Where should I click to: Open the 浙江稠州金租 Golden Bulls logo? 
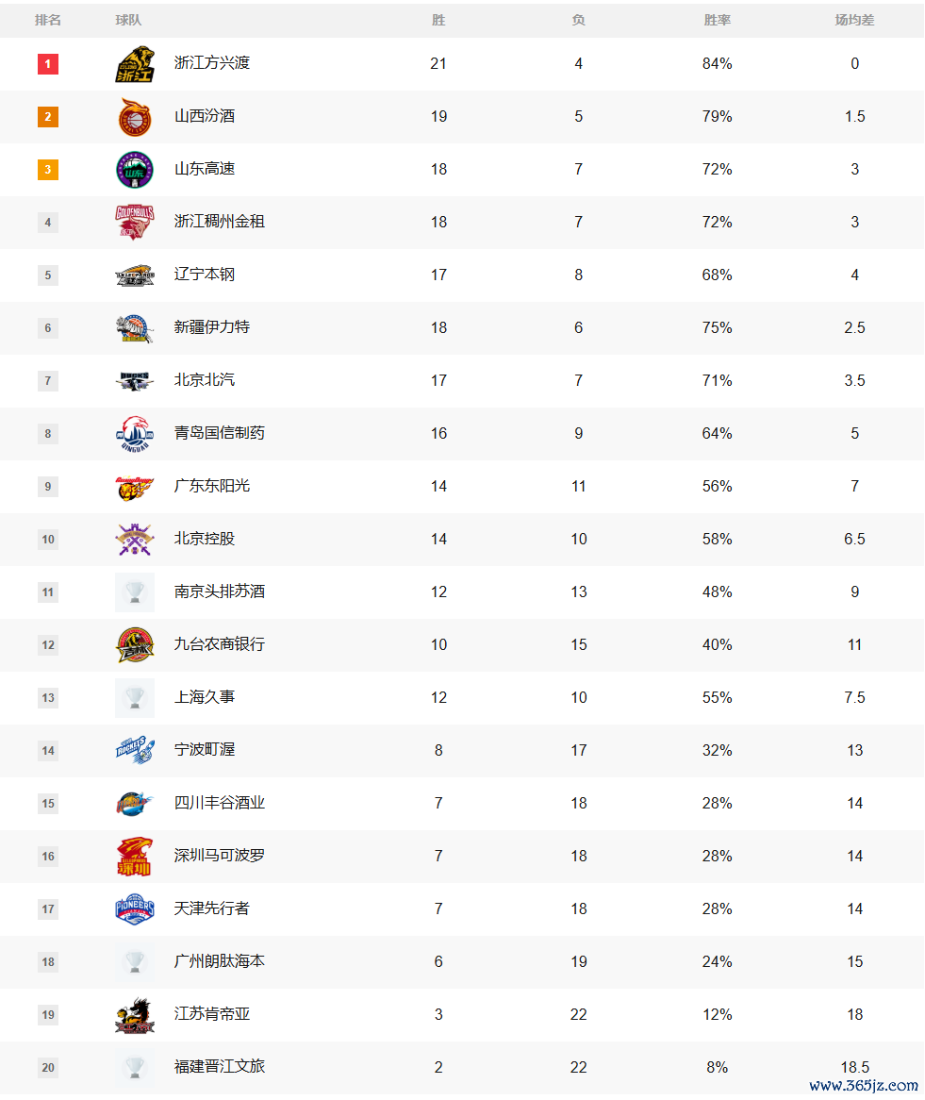coord(135,223)
